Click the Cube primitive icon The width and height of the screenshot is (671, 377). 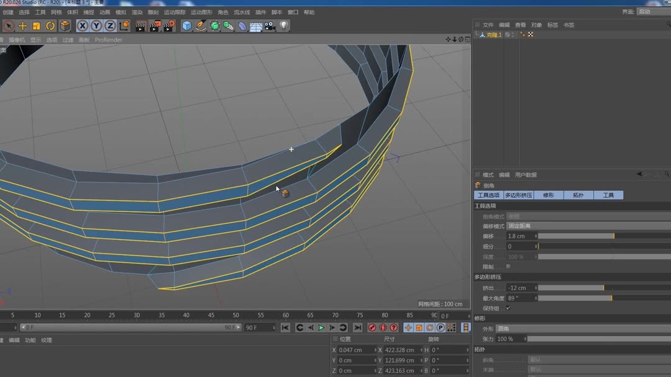tap(187, 26)
